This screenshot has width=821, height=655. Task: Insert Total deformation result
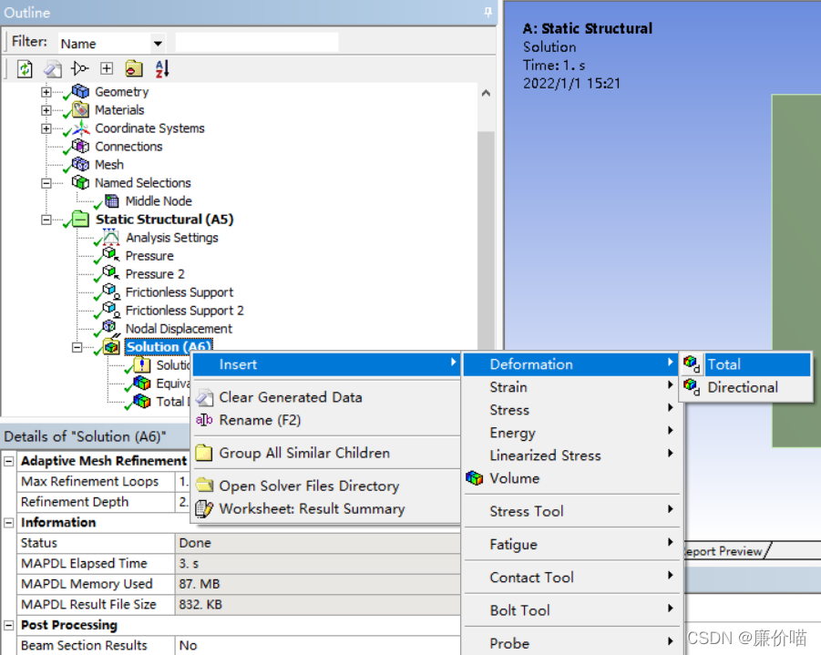click(x=745, y=364)
